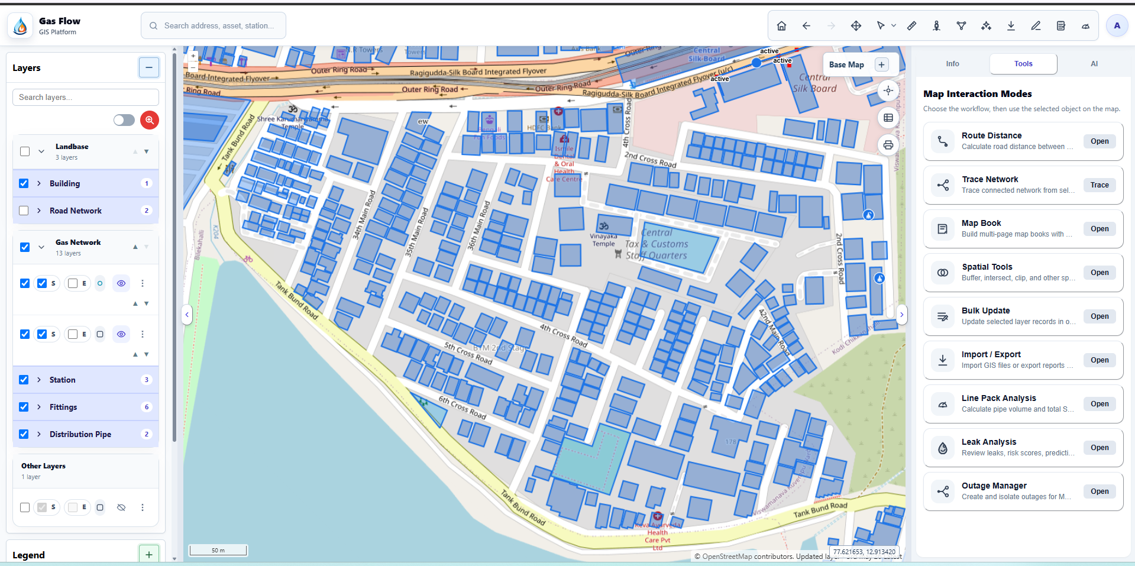Uncheck the Fittings layer checkbox
This screenshot has width=1135, height=566.
pos(24,407)
